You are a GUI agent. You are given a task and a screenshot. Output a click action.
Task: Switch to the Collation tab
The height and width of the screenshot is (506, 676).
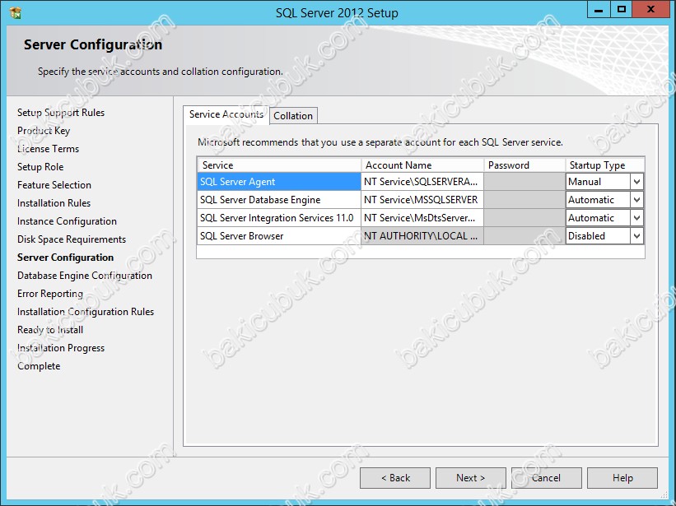point(293,116)
